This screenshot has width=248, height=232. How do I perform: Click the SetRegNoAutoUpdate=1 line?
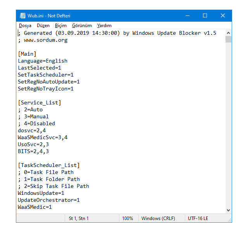pyautogui.click(x=49, y=82)
